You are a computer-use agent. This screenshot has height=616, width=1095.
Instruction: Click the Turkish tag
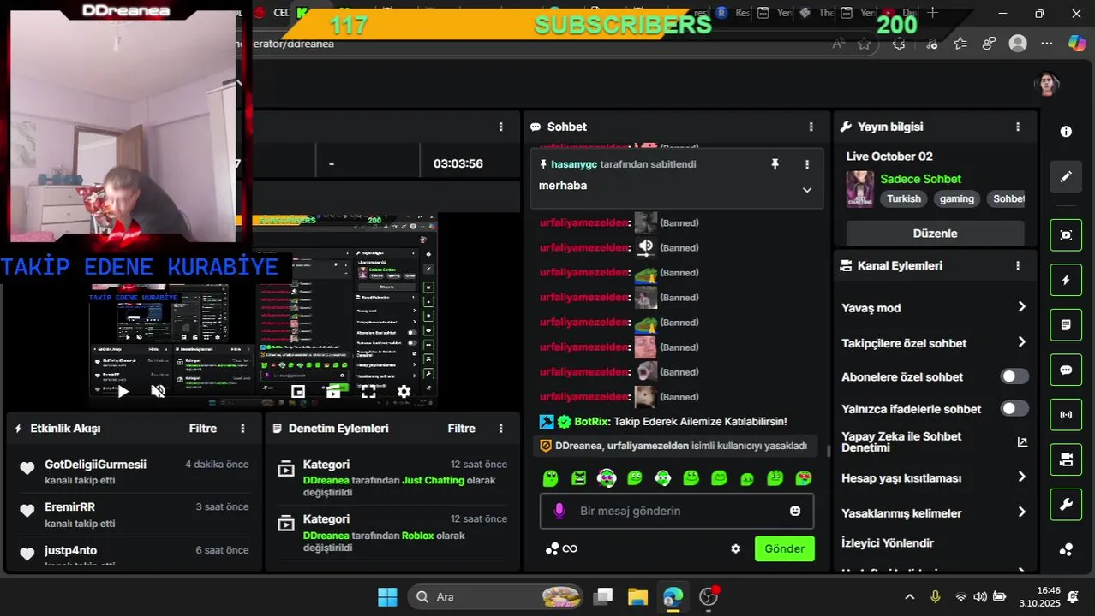pos(904,198)
